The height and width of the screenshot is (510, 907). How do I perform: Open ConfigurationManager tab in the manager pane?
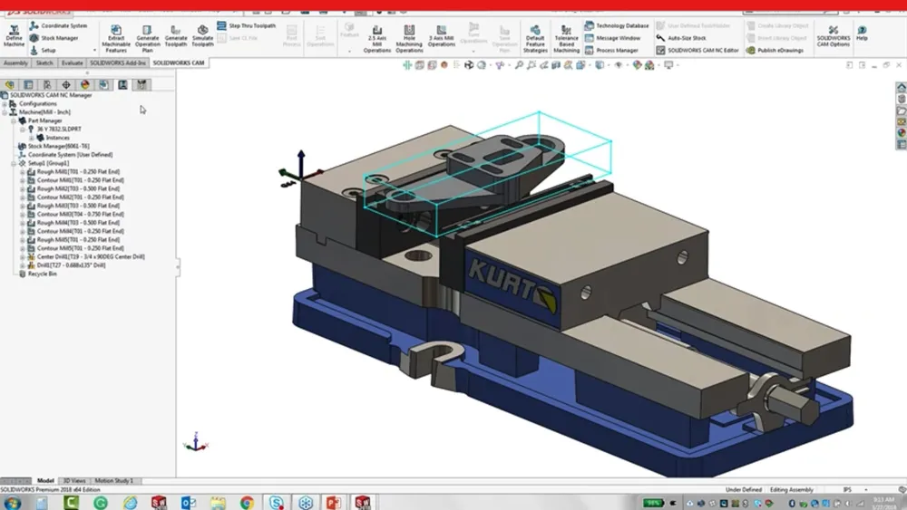pyautogui.click(x=47, y=85)
